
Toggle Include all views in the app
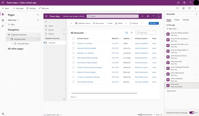[192, 113]
